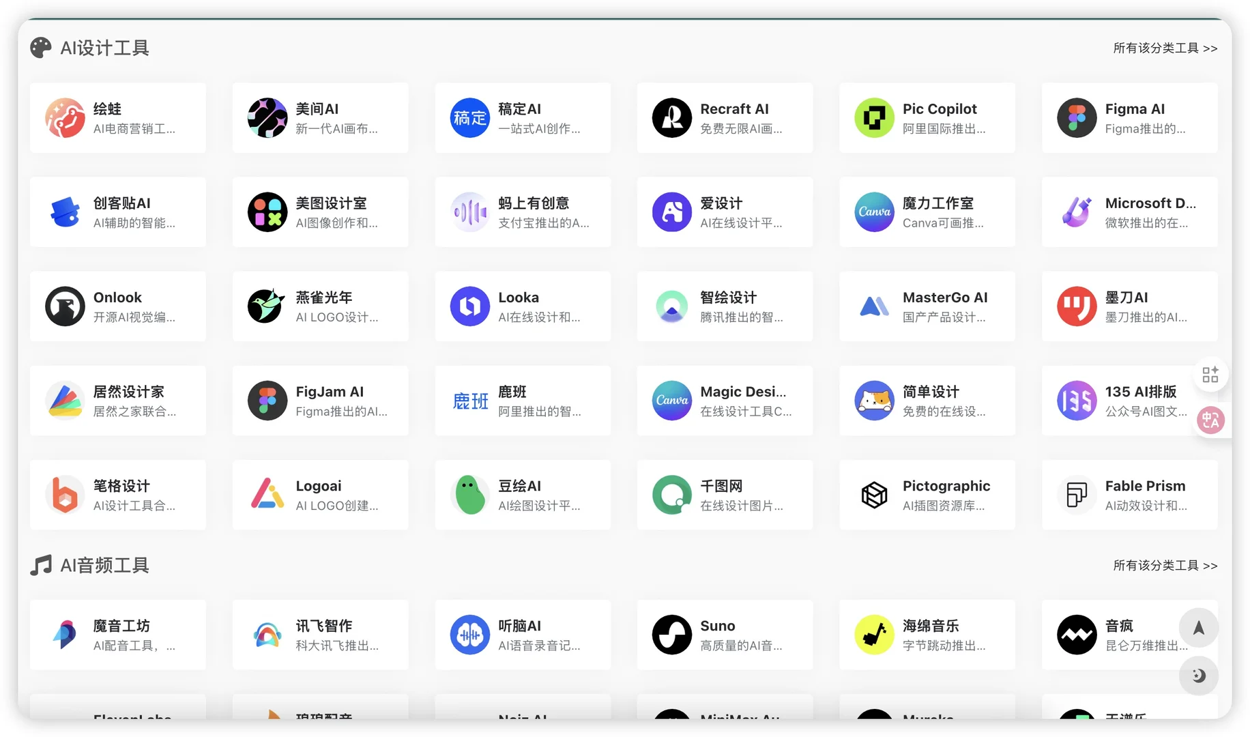
Task: Click the FigJam AI icon
Action: [x=267, y=401]
